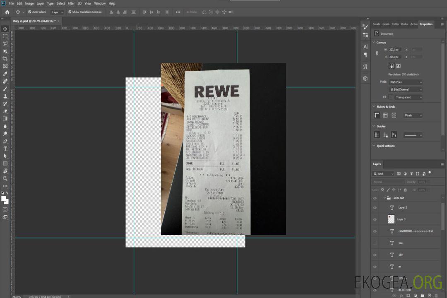Open the Window menu
The height and width of the screenshot is (298, 447).
(x=100, y=3)
